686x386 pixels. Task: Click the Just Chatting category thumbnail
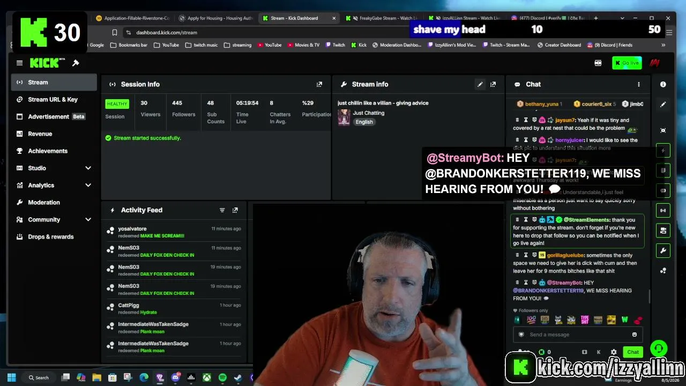click(344, 117)
